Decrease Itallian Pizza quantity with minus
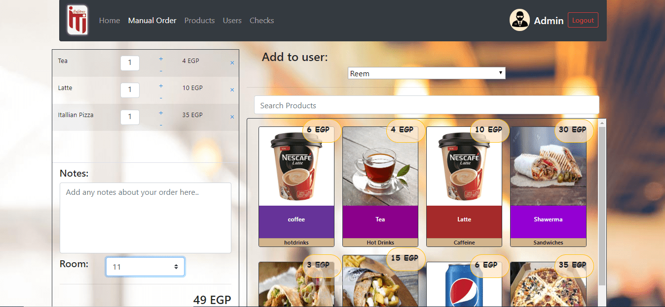The height and width of the screenshot is (307, 665). [161, 125]
